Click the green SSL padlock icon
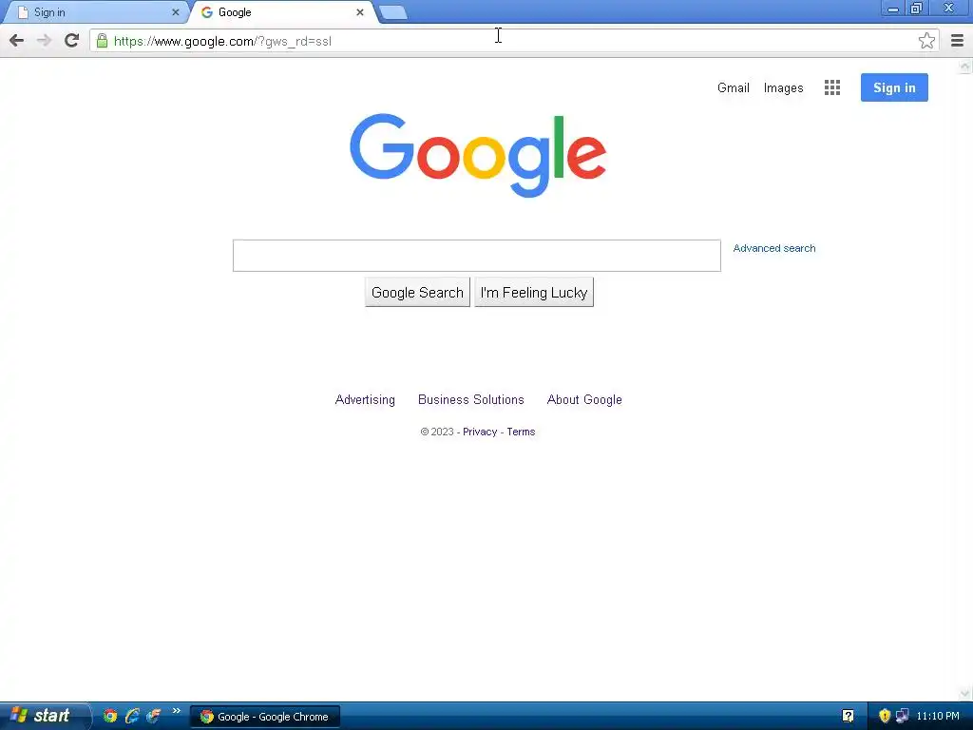This screenshot has width=973, height=730. tap(103, 41)
